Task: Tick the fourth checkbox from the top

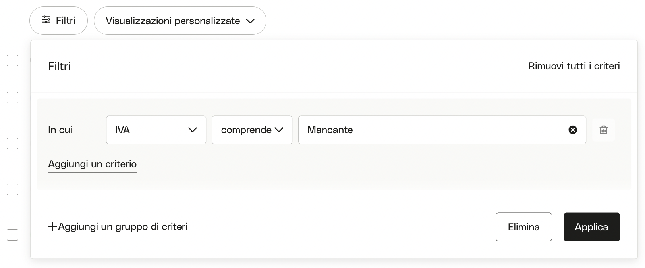Action: click(13, 189)
